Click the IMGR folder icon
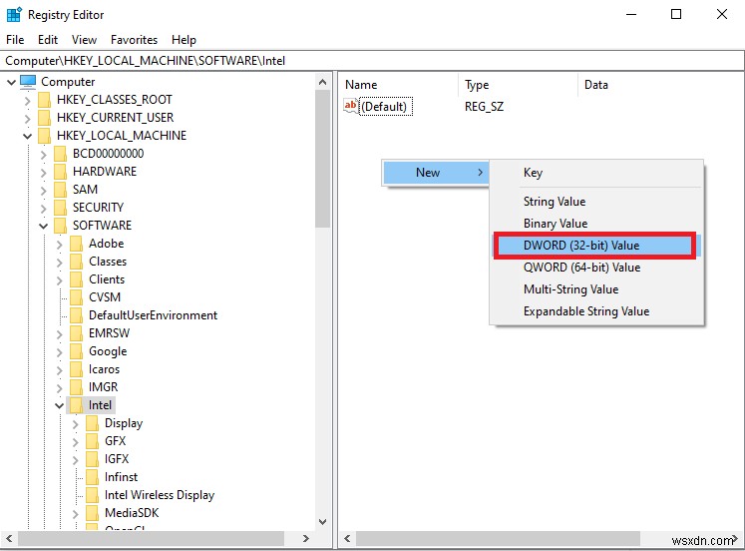This screenshot has width=745, height=551. coord(76,387)
